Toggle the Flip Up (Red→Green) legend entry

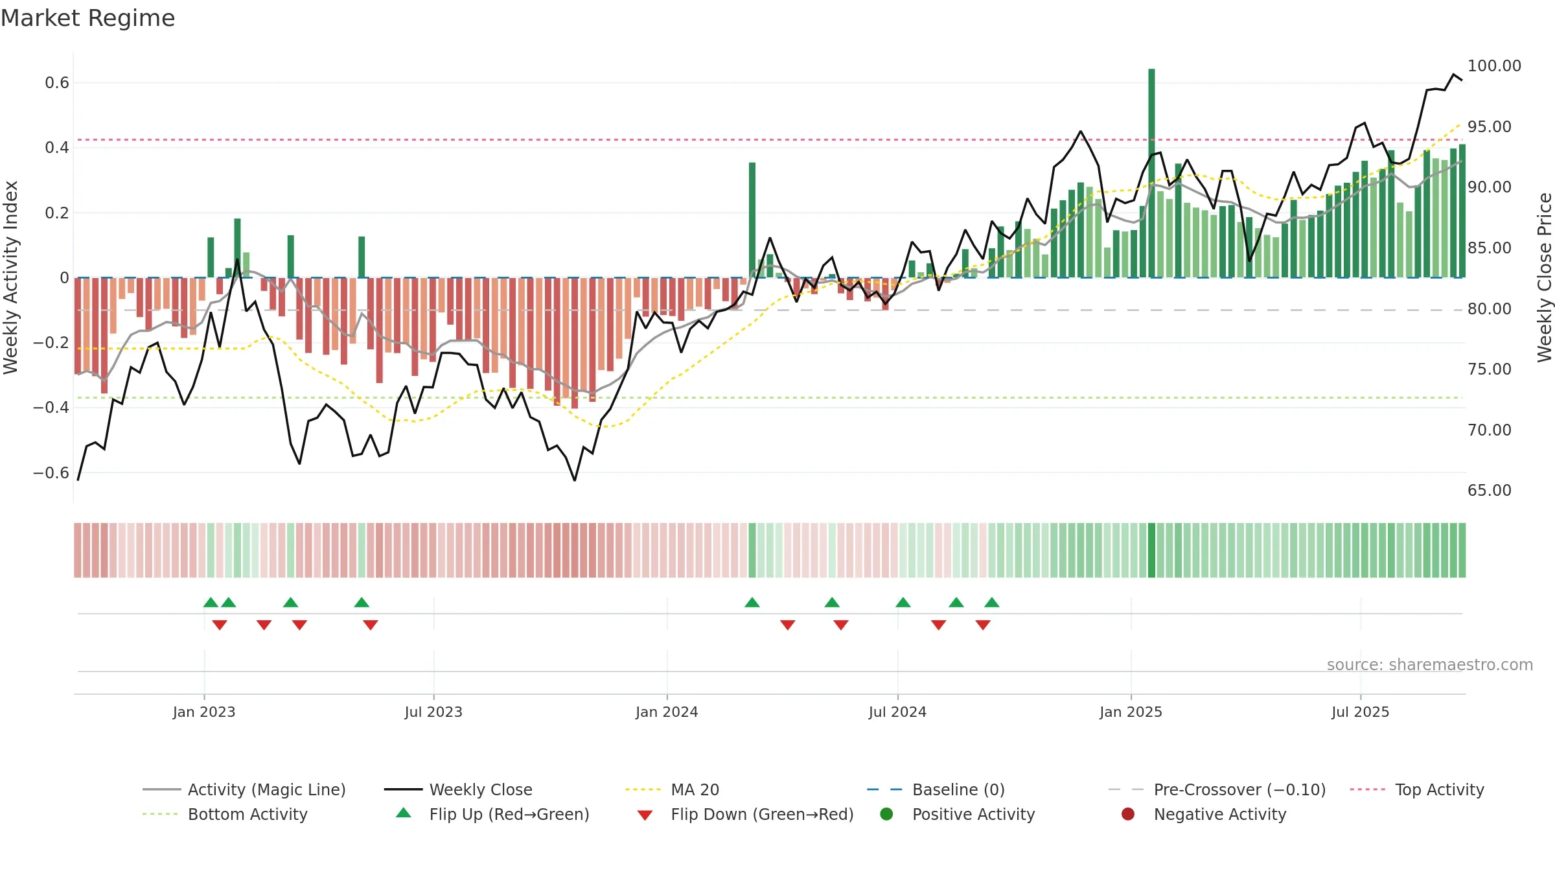pos(492,814)
